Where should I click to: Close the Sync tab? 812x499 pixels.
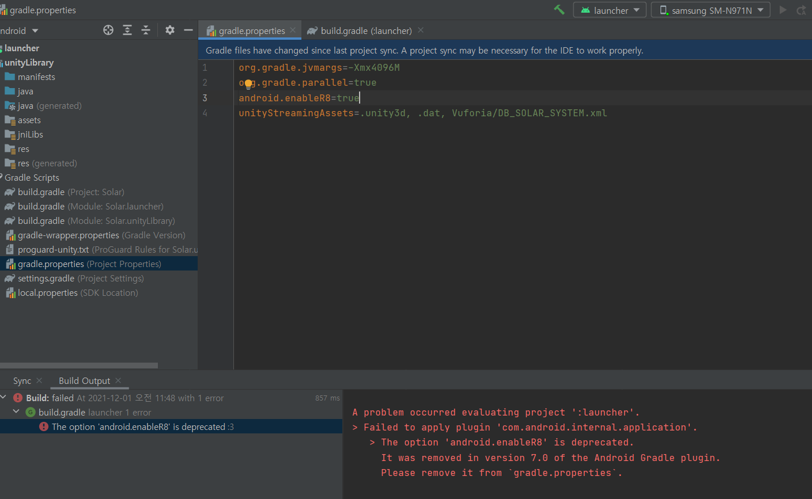tap(39, 380)
